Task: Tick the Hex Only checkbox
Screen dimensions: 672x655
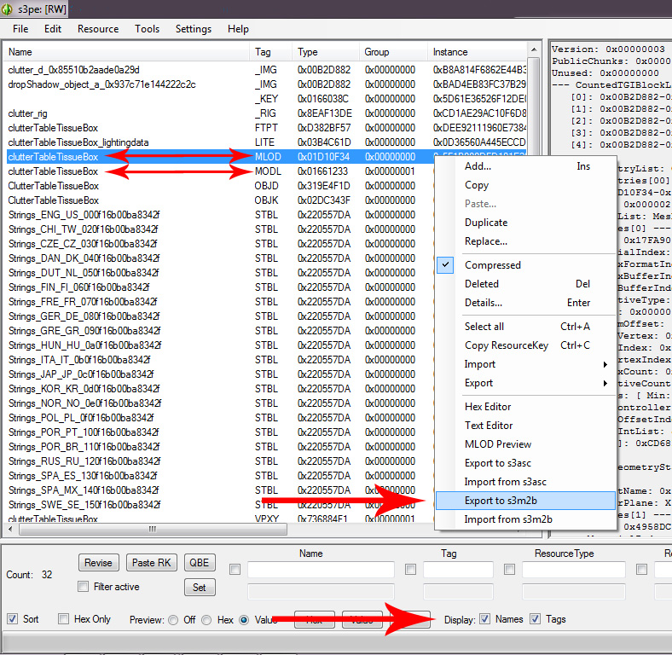Action: (x=64, y=619)
